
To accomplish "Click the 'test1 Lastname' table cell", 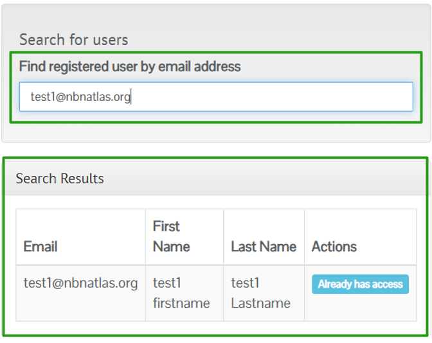I will click(x=260, y=293).
